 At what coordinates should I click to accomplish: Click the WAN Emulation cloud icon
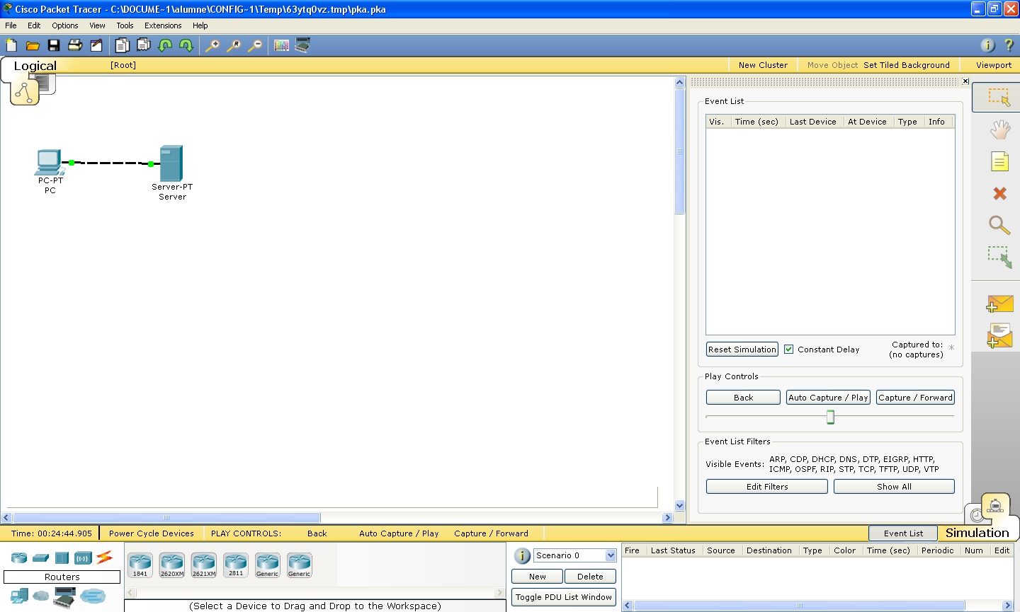[41, 596]
